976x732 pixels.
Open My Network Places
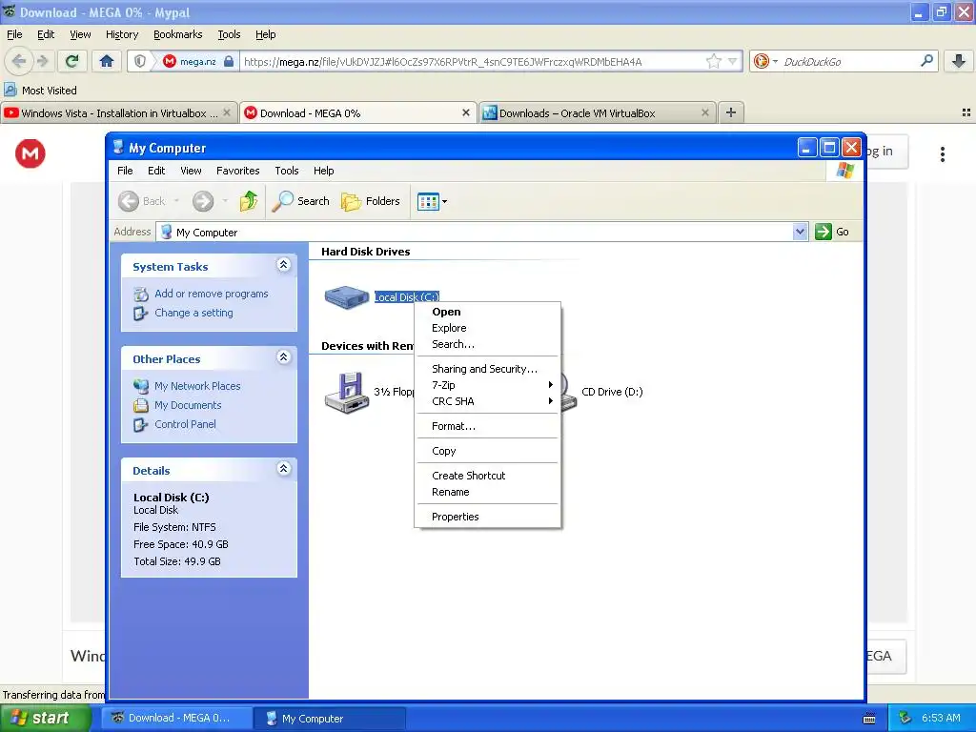[197, 386]
